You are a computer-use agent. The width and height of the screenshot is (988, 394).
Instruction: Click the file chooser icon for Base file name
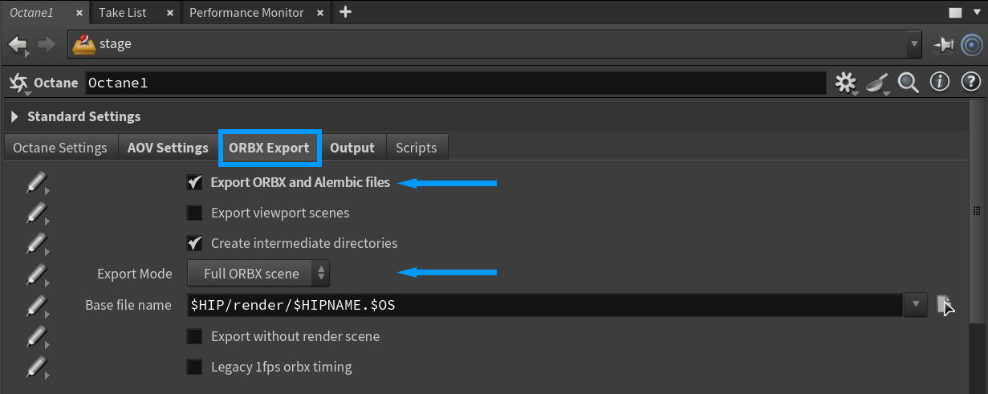[946, 305]
